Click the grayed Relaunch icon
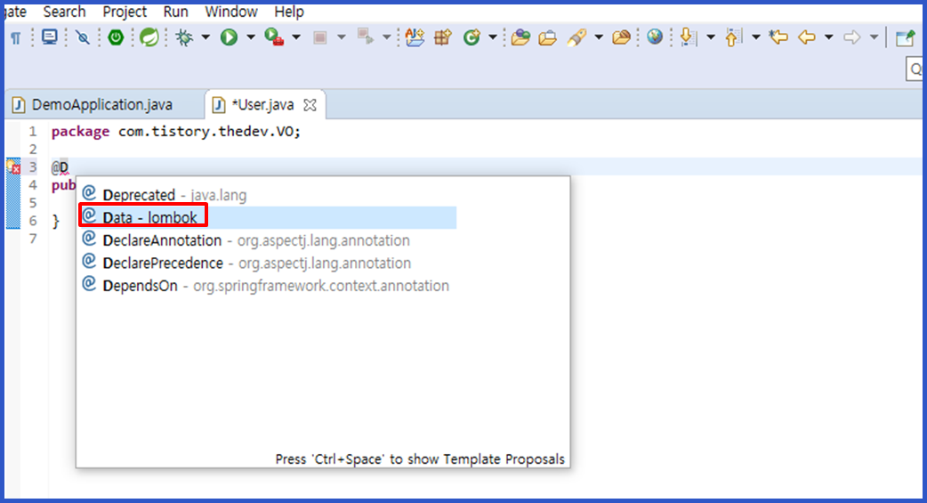This screenshot has width=927, height=503. [365, 37]
